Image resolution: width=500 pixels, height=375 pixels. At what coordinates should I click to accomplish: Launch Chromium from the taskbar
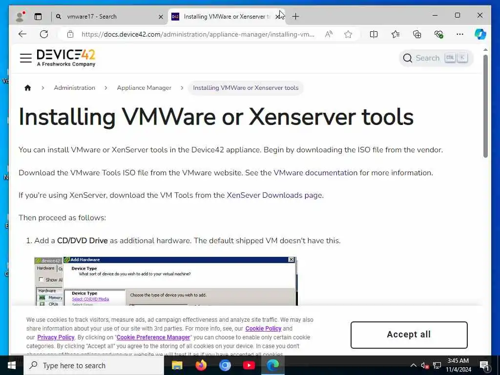point(225,365)
